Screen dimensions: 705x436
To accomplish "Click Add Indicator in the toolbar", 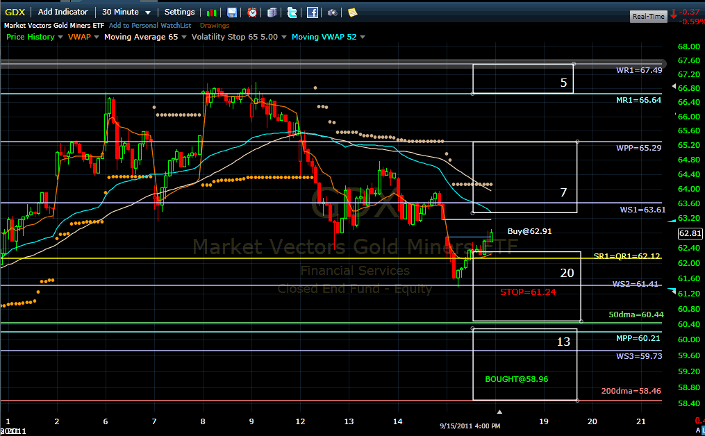I will 63,12.
